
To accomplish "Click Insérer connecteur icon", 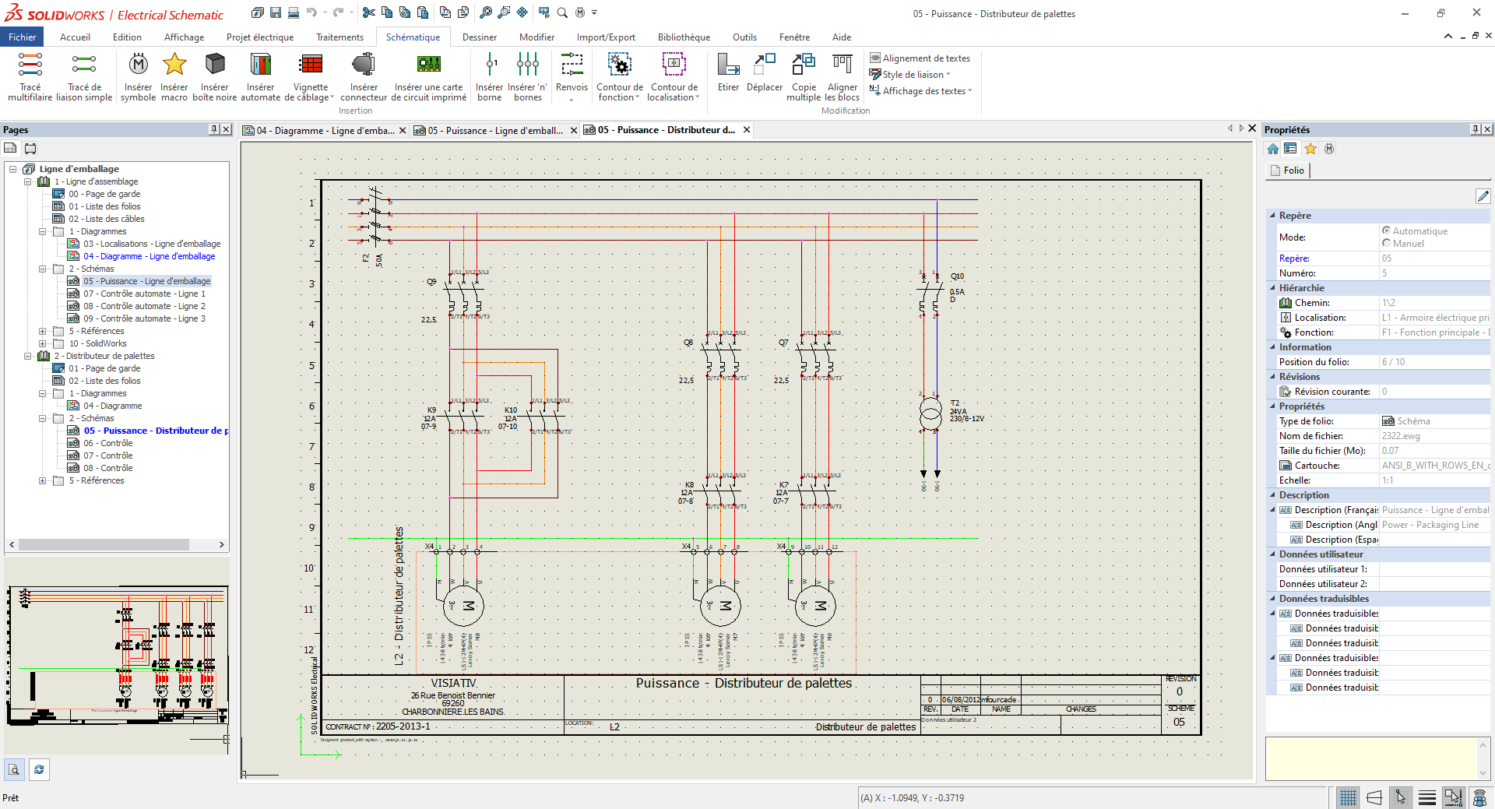I will point(364,64).
